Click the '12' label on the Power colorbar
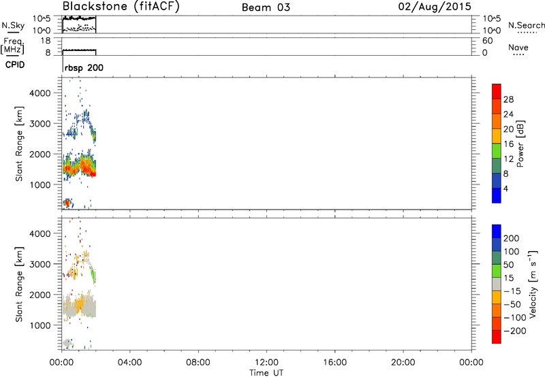This screenshot has height=377, width=545. click(x=508, y=159)
